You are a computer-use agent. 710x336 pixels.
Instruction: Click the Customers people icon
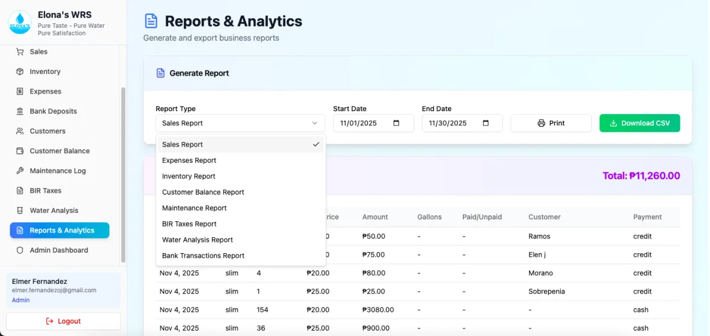click(20, 131)
